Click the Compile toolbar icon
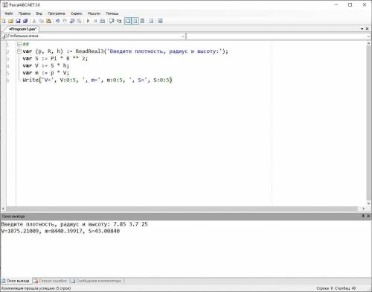This screenshot has width=372, height=292. [x=102, y=21]
